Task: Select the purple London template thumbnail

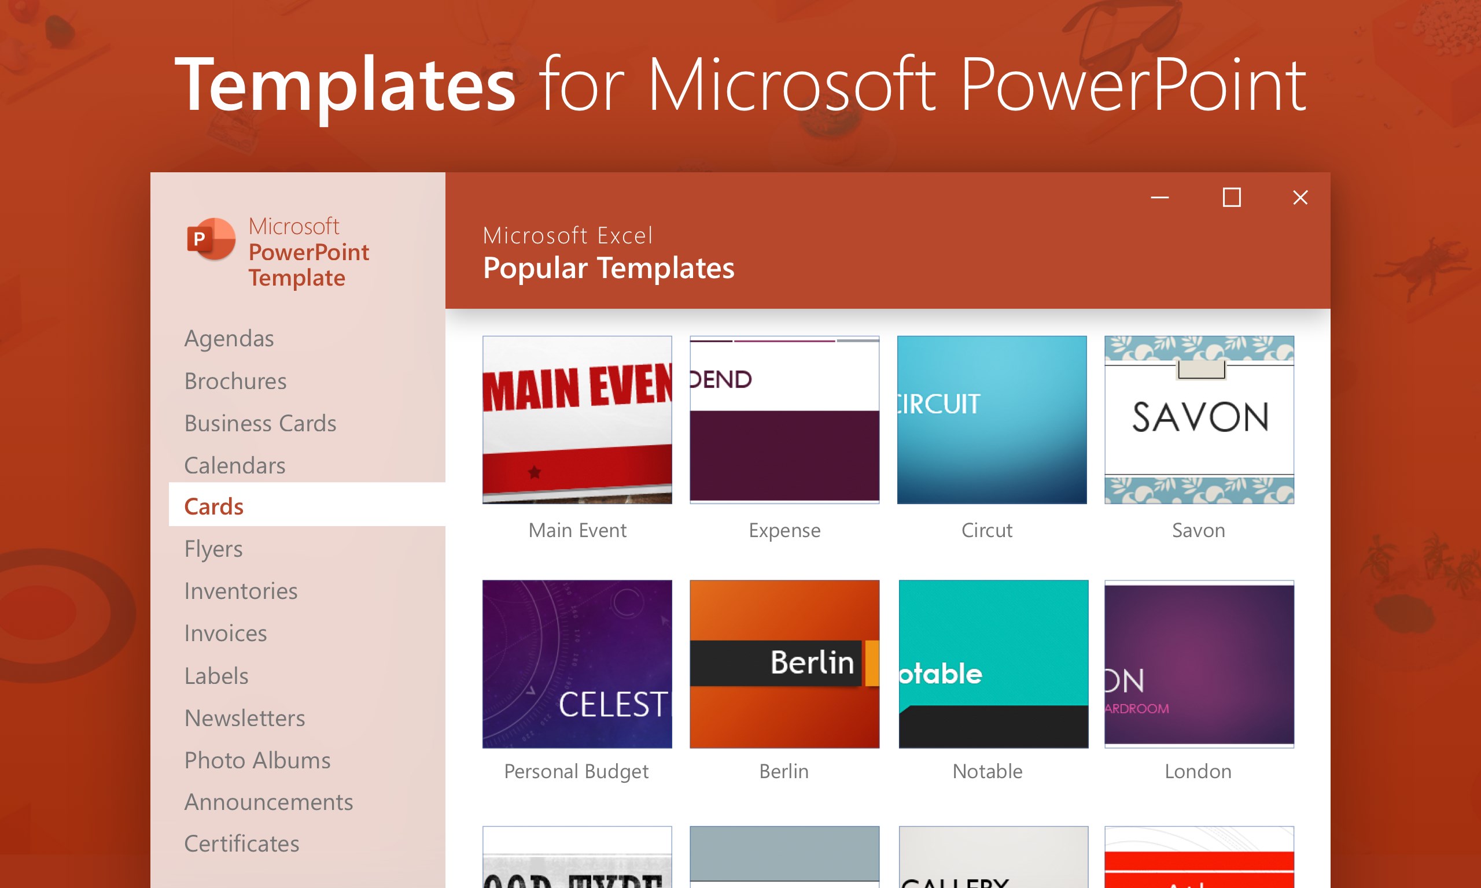Action: pos(1199,664)
